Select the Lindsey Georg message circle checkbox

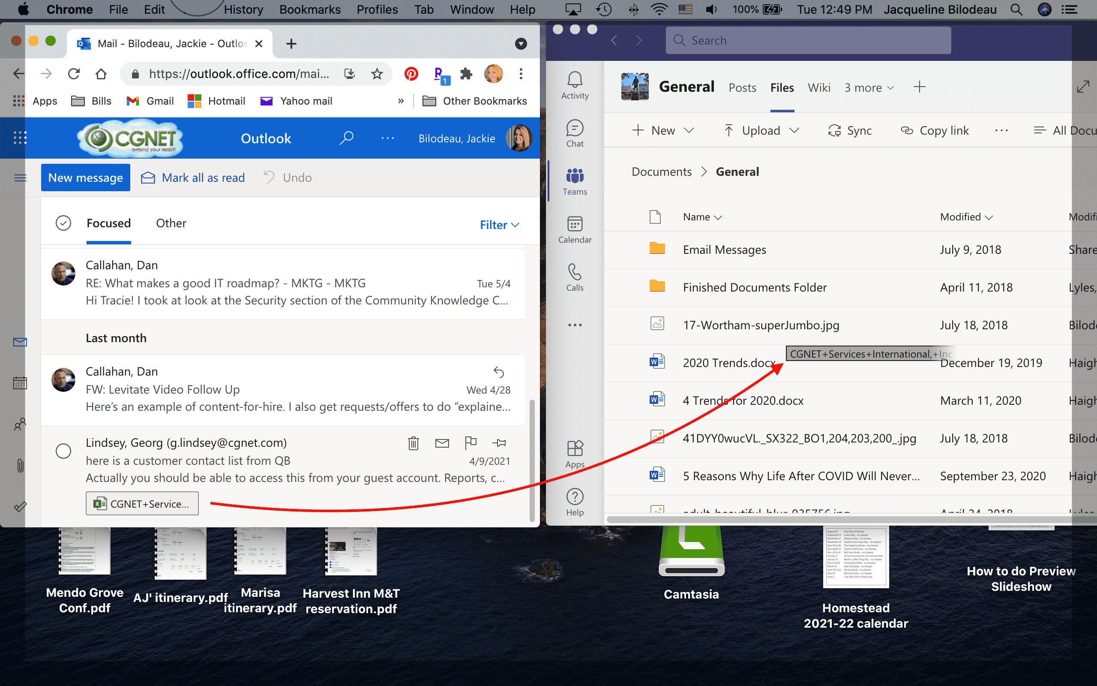(63, 451)
